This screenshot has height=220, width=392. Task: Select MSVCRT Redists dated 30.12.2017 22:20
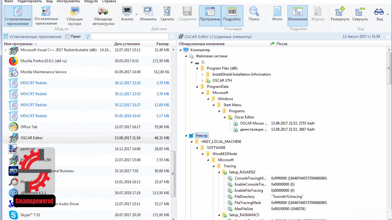click(87, 83)
